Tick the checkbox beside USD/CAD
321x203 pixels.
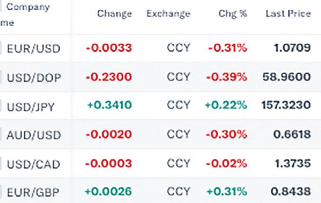(x=0, y=164)
